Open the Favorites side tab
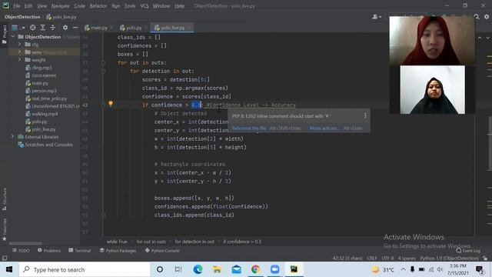 point(5,229)
